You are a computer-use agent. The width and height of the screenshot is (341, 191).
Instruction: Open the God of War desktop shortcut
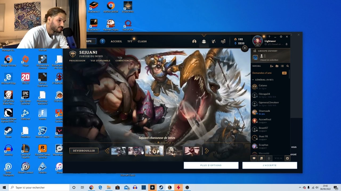coord(128,25)
